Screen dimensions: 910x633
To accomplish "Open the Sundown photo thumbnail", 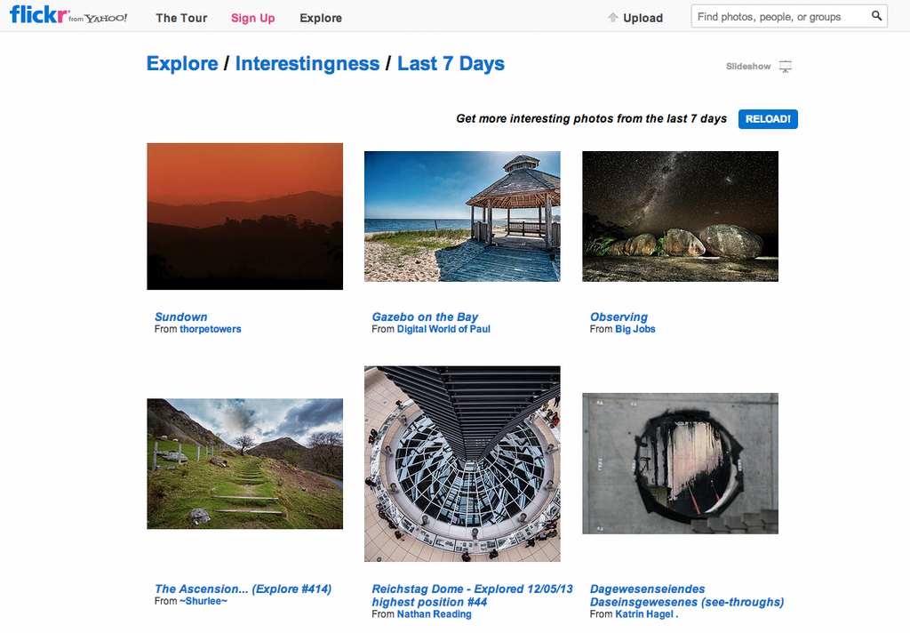I will coord(245,217).
